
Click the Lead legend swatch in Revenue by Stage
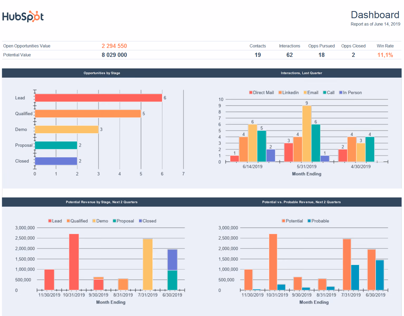click(50, 221)
